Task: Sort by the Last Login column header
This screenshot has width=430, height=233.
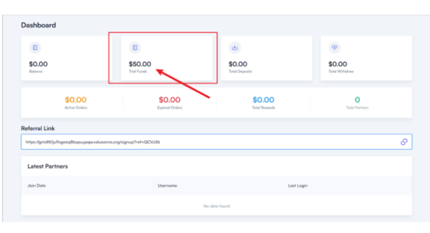Action: (298, 186)
